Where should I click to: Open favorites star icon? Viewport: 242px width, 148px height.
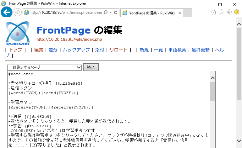pos(221,12)
